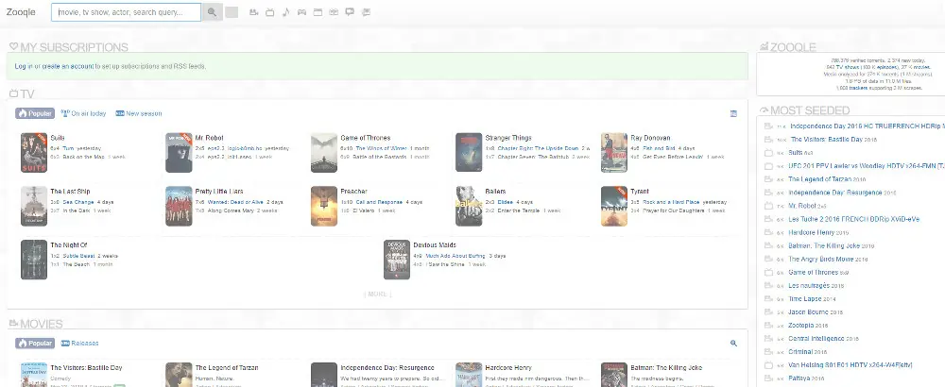Switch to 'New season' tab
945x387 pixels.
pyautogui.click(x=139, y=113)
